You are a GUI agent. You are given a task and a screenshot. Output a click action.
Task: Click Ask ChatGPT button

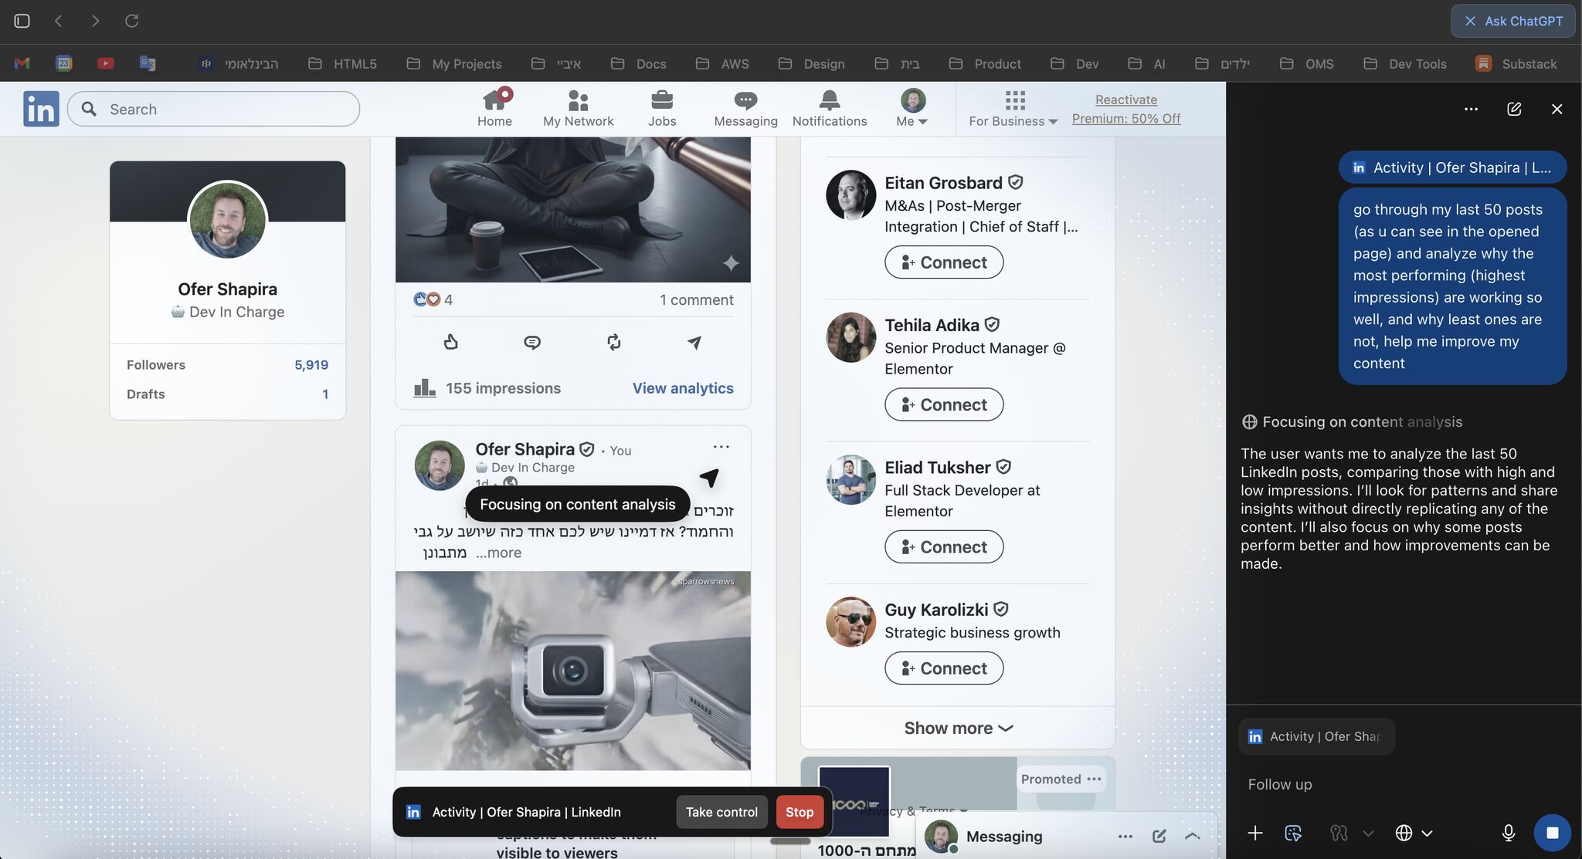coord(1514,21)
